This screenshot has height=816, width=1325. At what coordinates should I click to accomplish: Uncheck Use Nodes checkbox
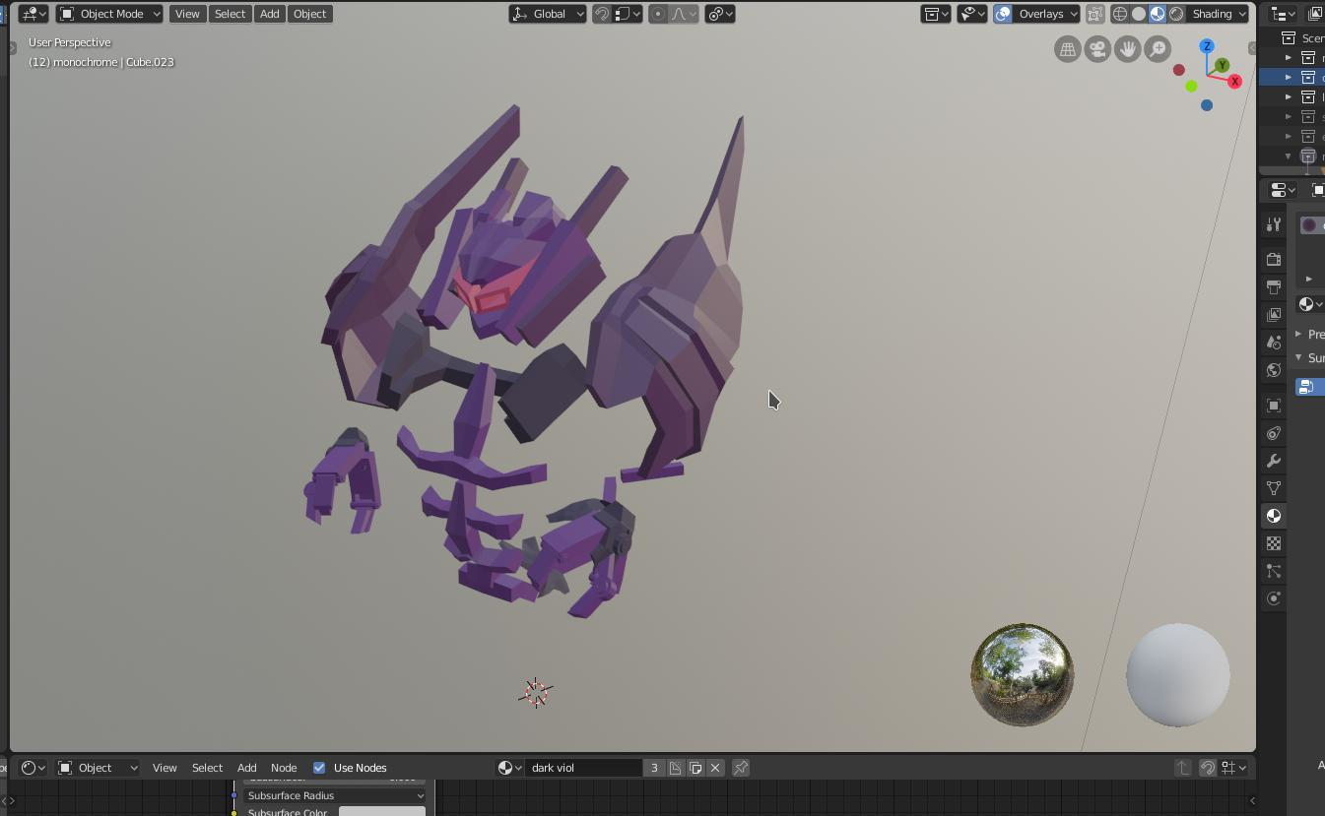(319, 768)
